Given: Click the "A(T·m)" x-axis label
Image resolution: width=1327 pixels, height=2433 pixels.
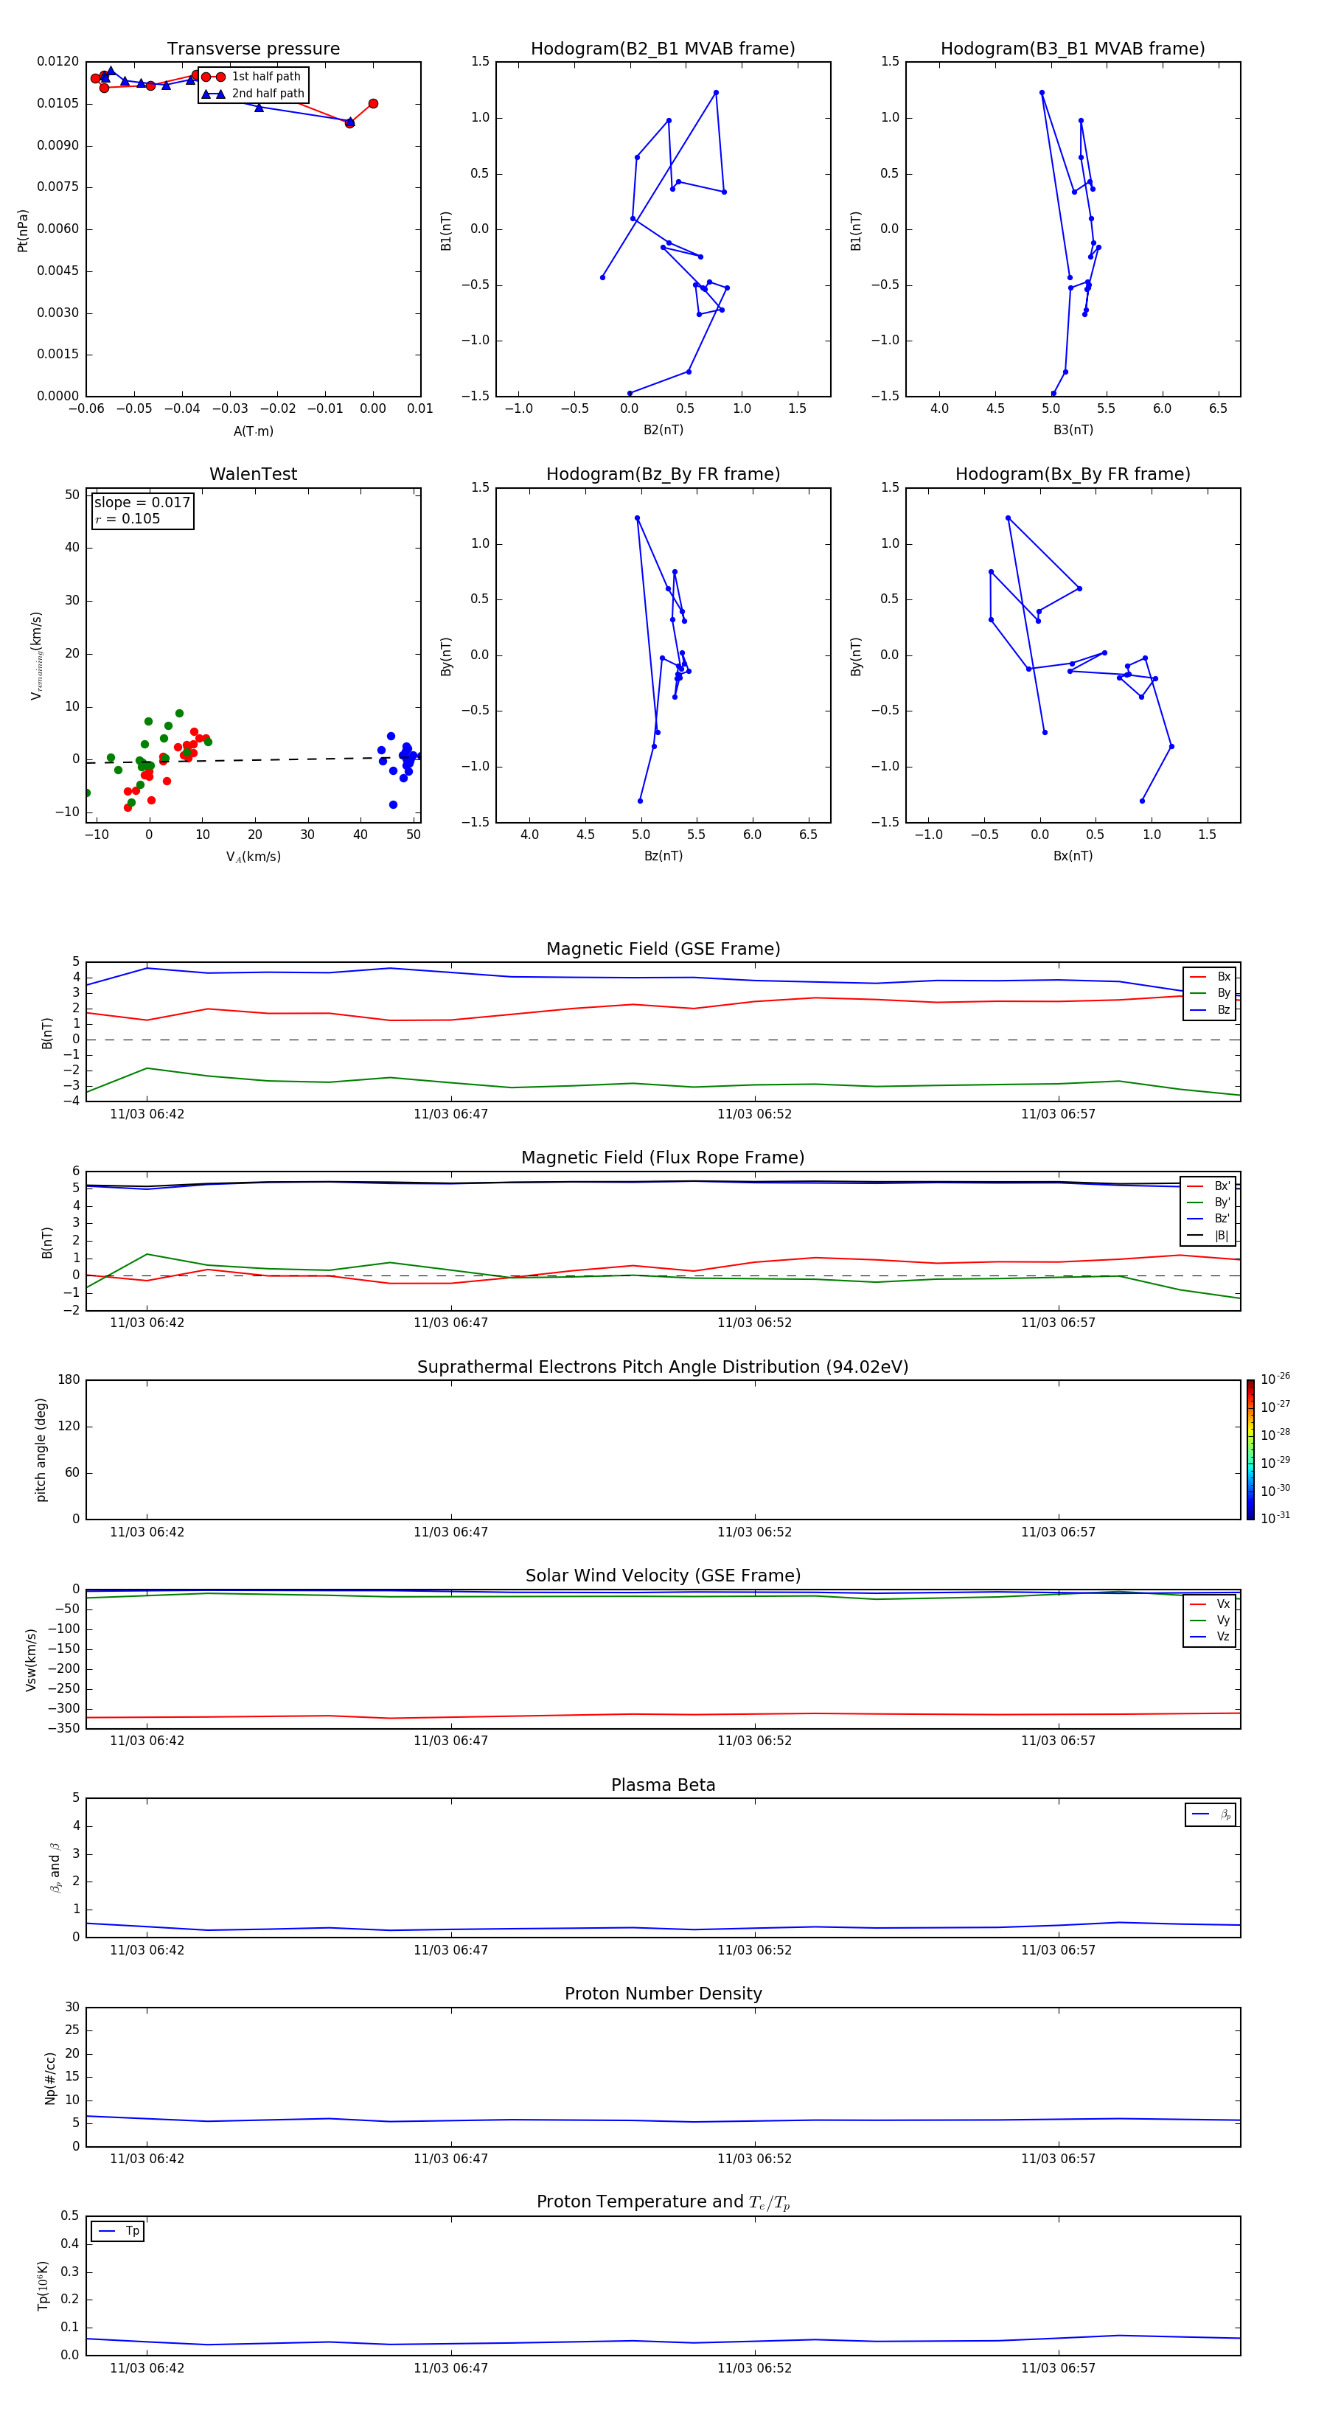Looking at the screenshot, I should pyautogui.click(x=253, y=431).
